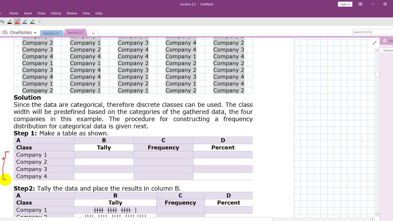Minimize the OneNote window

(x=373, y=4)
